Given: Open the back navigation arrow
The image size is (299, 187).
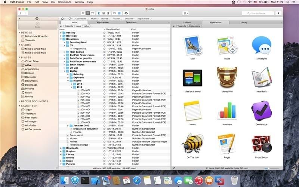Looking at the screenshot, I should pos(21,13).
